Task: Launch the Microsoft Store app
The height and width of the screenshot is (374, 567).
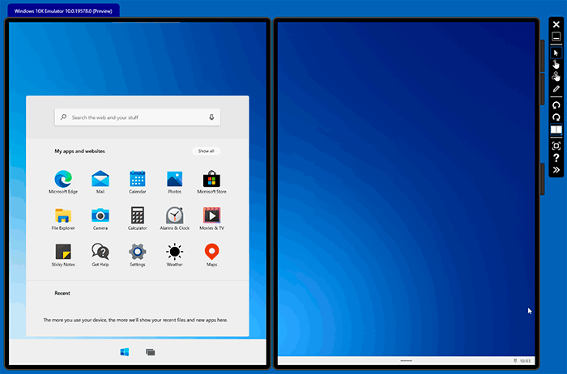Action: click(x=211, y=180)
